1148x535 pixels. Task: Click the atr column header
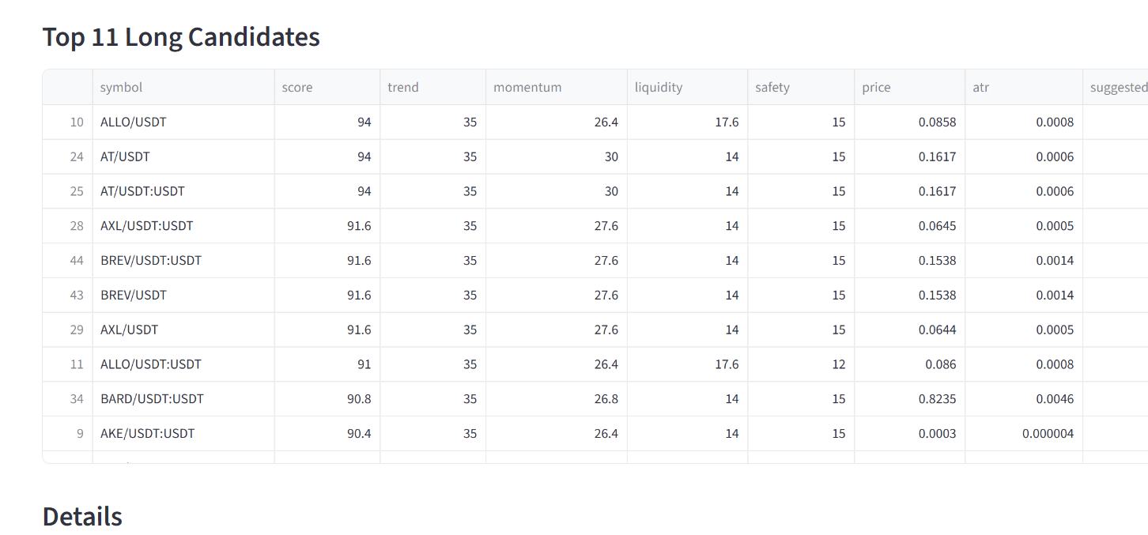(1024, 87)
